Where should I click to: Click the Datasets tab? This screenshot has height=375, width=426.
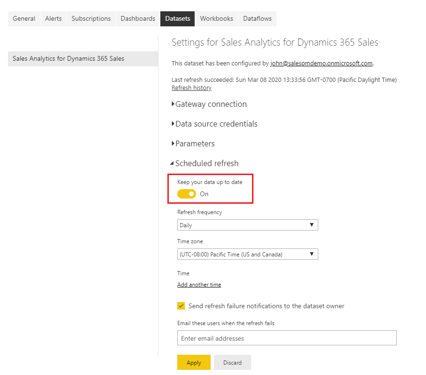point(177,18)
